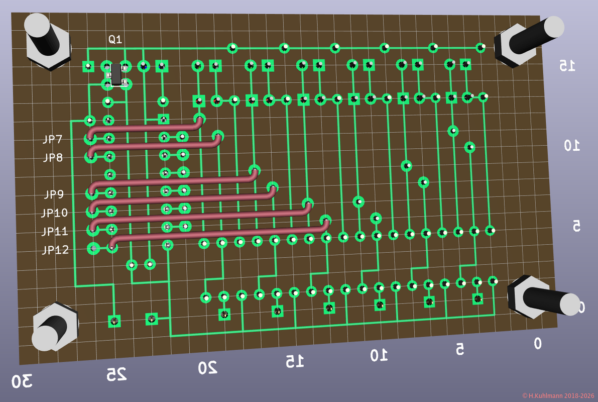The width and height of the screenshot is (598, 402).
Task: Click the JP9 jumper label
Action: (54, 194)
